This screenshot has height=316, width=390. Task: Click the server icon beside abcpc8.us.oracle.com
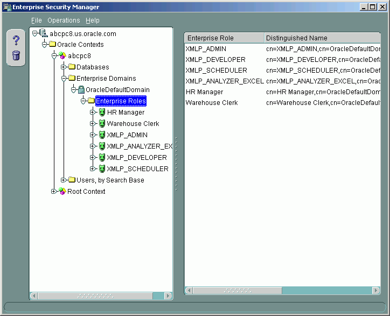pyautogui.click(x=44, y=33)
